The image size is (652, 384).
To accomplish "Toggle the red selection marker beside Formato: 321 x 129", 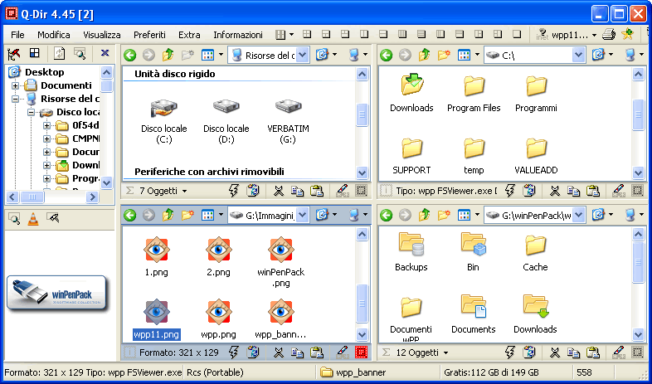I will pos(362,352).
